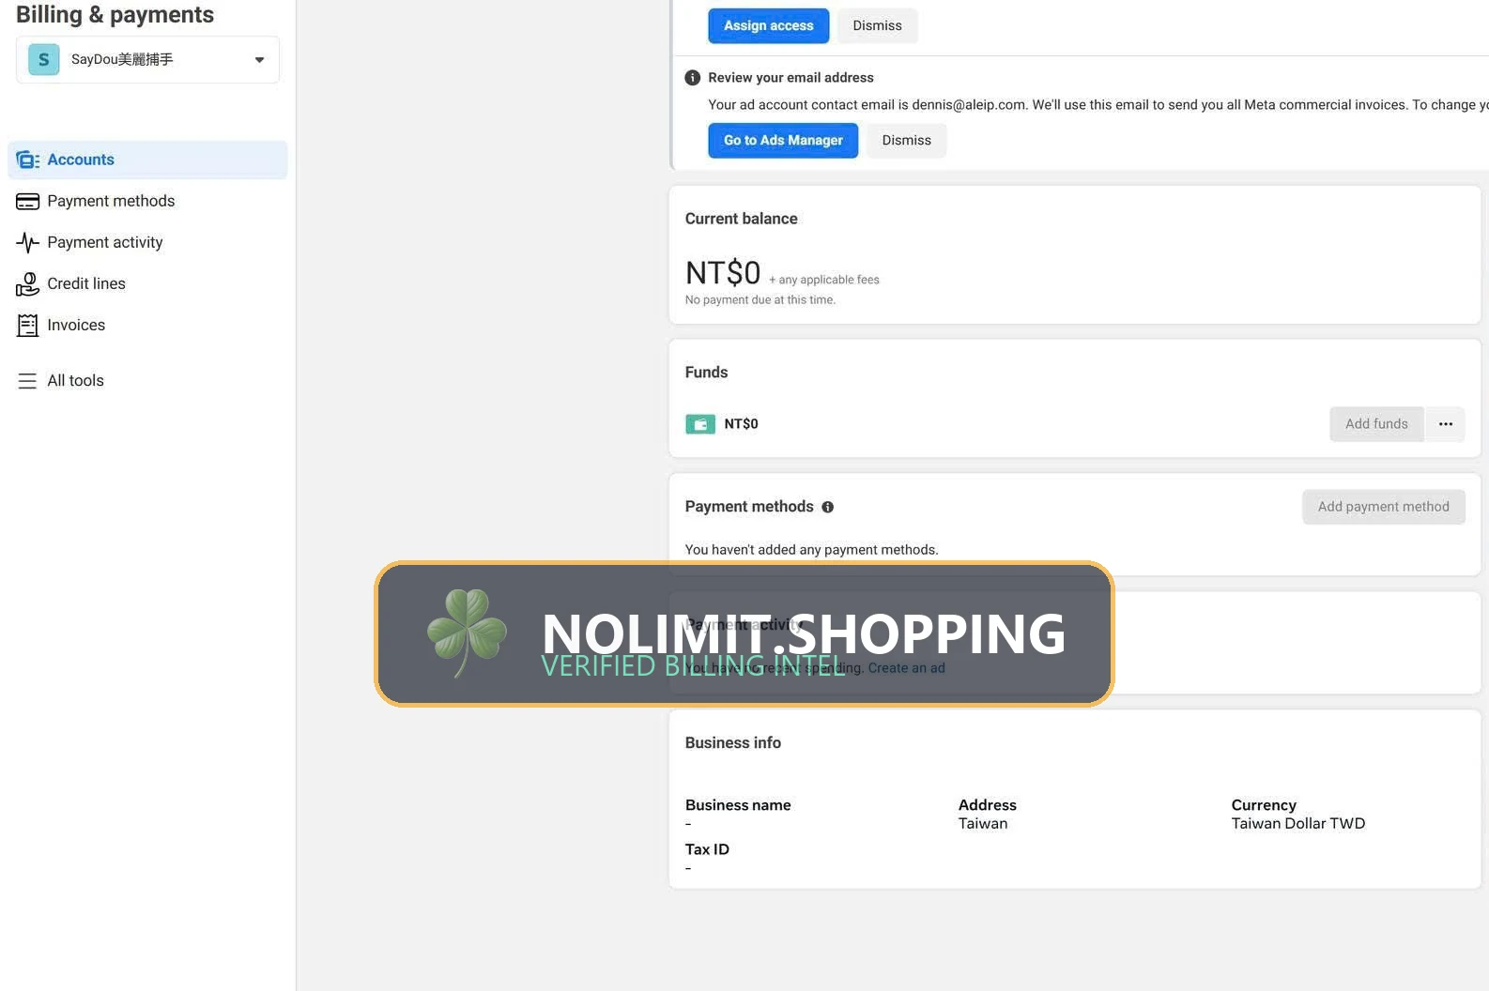1489x991 pixels.
Task: Click the Add funds button
Action: (1376, 424)
